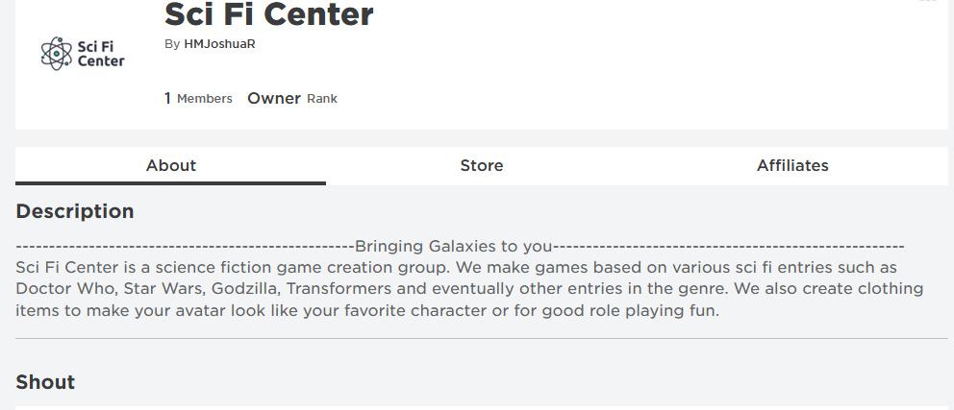Click the divider line above Shout
This screenshot has width=954, height=410.
pyautogui.click(x=482, y=338)
